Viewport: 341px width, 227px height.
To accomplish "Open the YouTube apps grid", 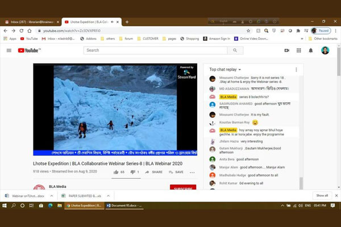I will pyautogui.click(x=299, y=51).
